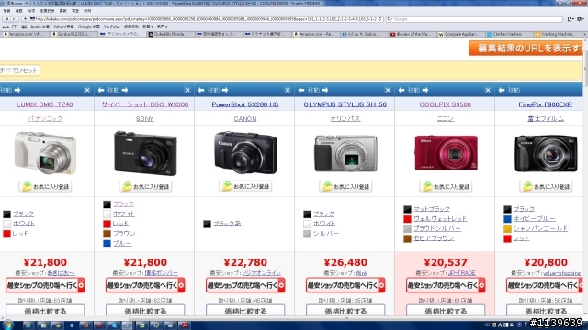Click the browser Forward arrow button
This screenshot has width=588, height=330.
pyautogui.click(x=15, y=18)
